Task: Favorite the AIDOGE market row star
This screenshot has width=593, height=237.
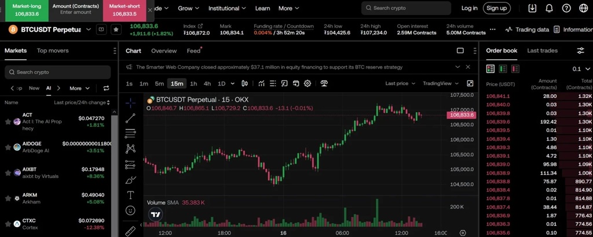Action: click(8, 147)
